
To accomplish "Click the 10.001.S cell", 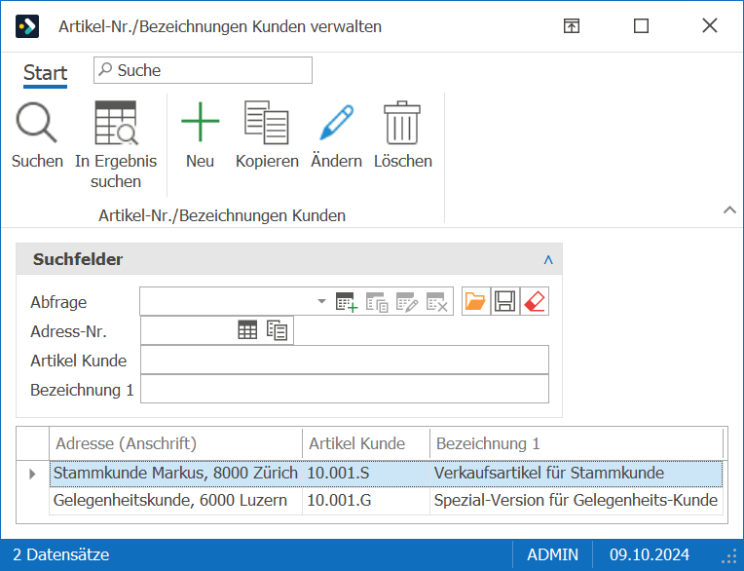I will click(366, 474).
